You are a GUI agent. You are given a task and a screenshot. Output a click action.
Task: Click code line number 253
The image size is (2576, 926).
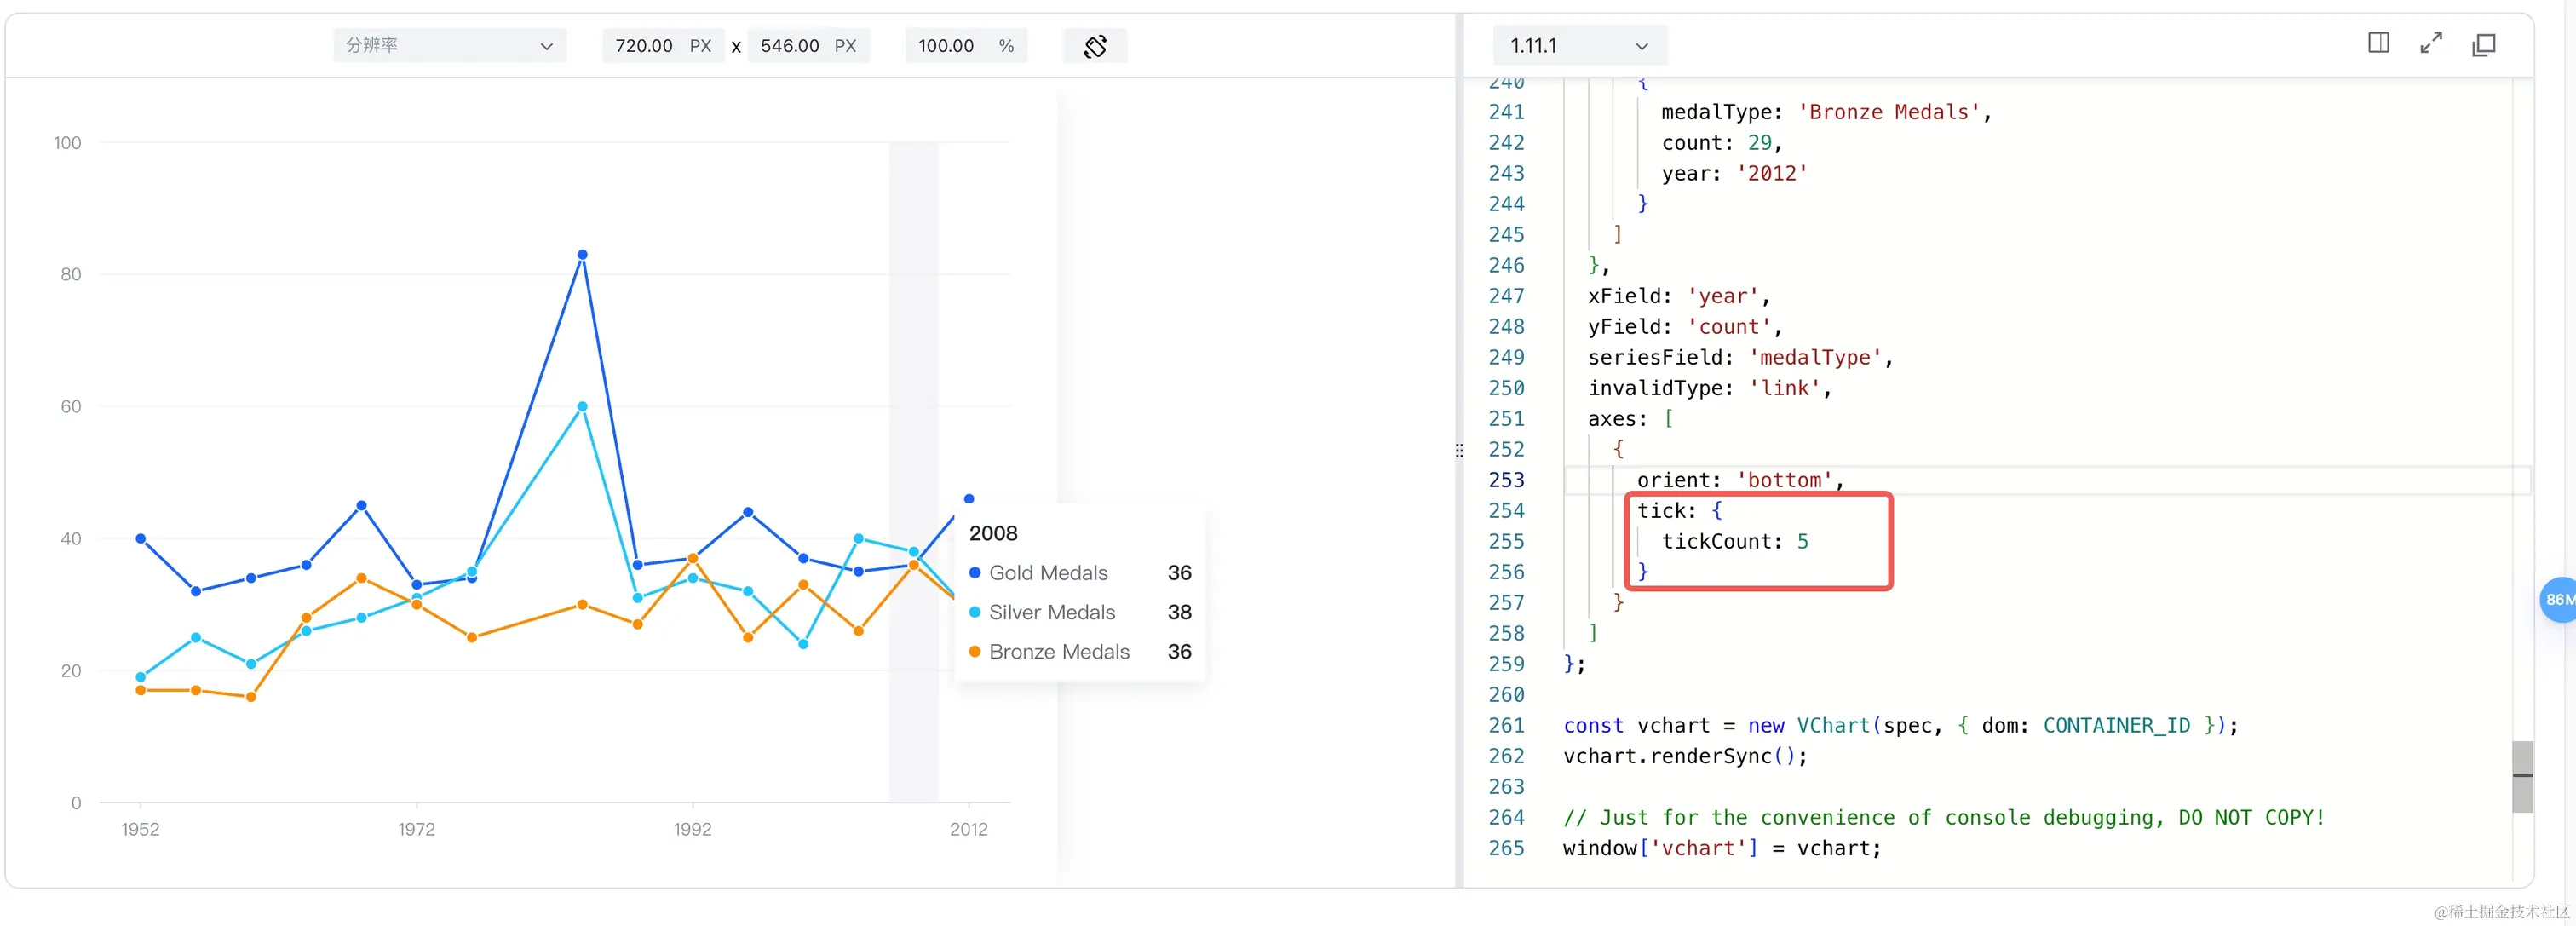pyautogui.click(x=1506, y=480)
